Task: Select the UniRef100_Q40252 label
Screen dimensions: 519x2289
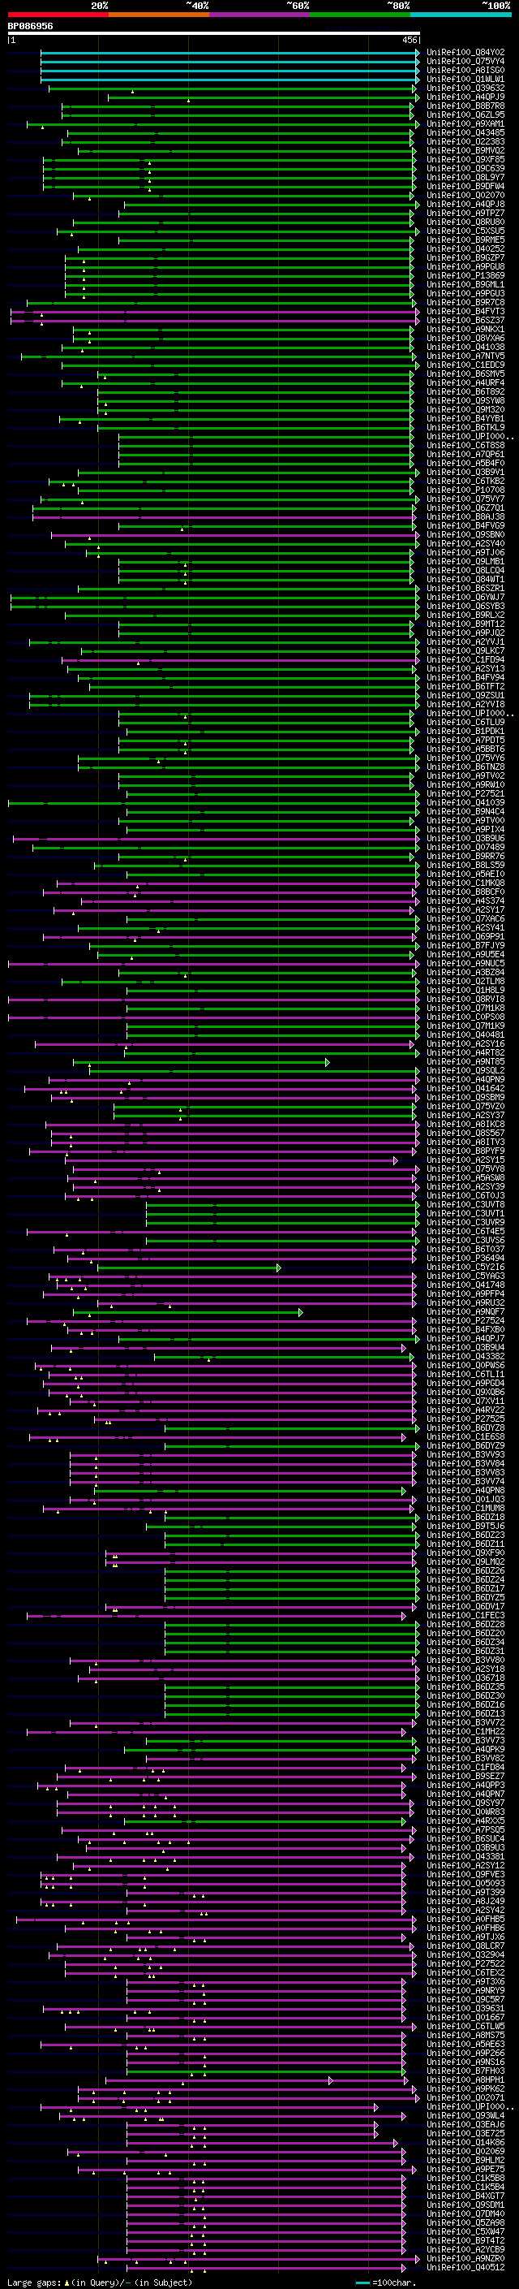Action: pos(465,248)
